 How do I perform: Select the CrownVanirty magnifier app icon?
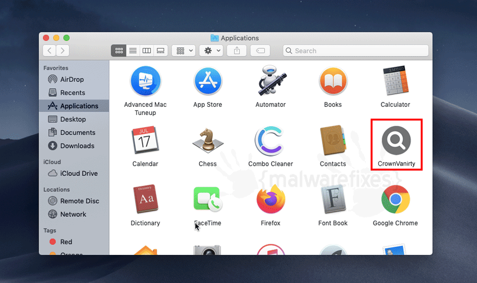(396, 141)
